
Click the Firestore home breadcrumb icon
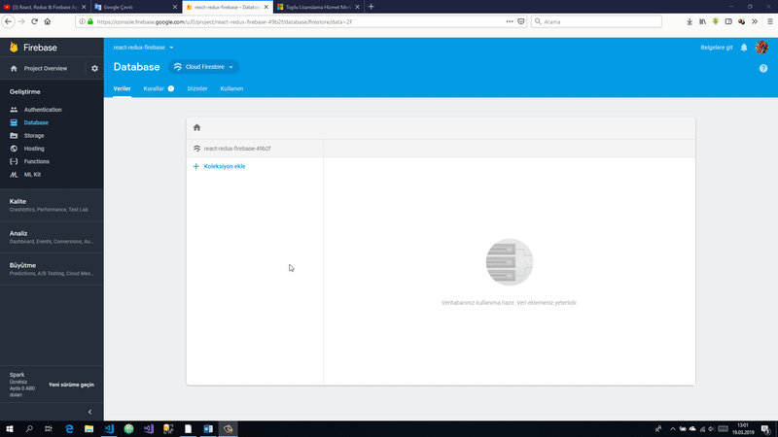pyautogui.click(x=197, y=127)
